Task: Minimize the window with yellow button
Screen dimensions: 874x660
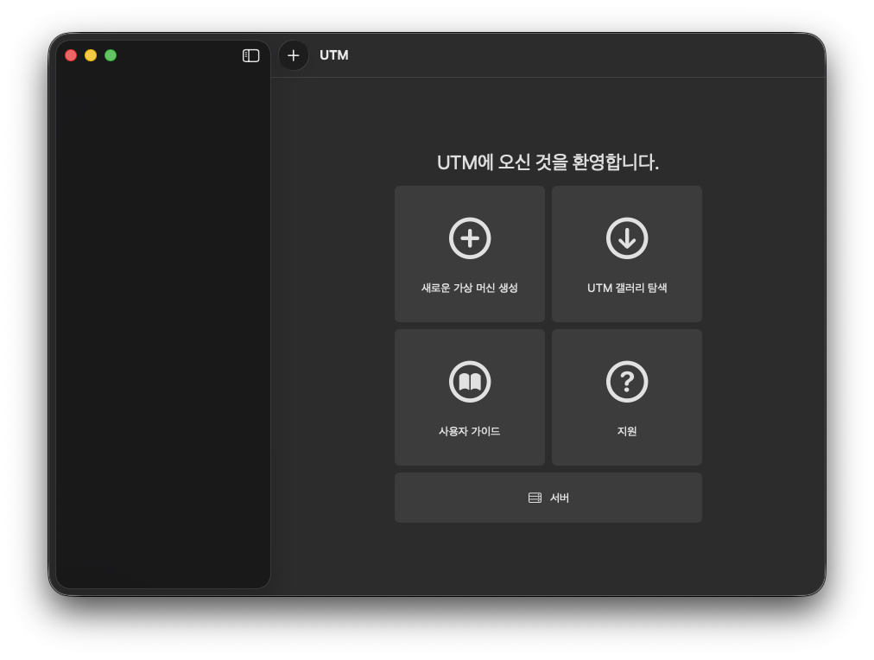Action: pyautogui.click(x=91, y=55)
